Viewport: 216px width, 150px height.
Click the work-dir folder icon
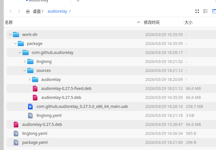(x=16, y=35)
